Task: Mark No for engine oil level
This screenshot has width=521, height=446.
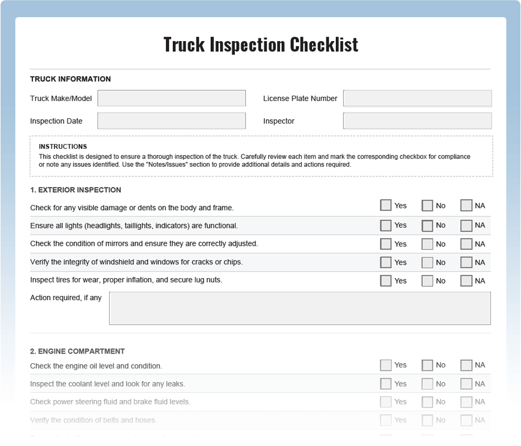Action: point(427,365)
